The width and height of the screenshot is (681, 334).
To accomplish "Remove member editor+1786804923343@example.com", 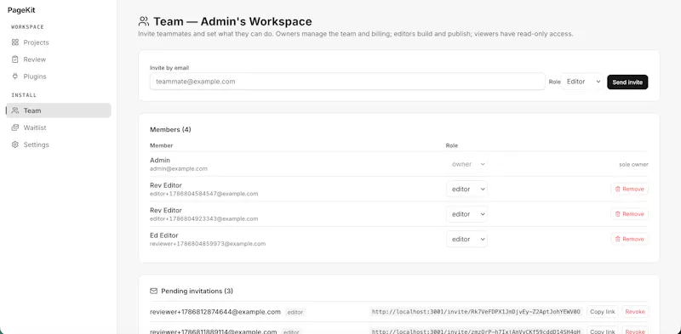I will pos(630,214).
